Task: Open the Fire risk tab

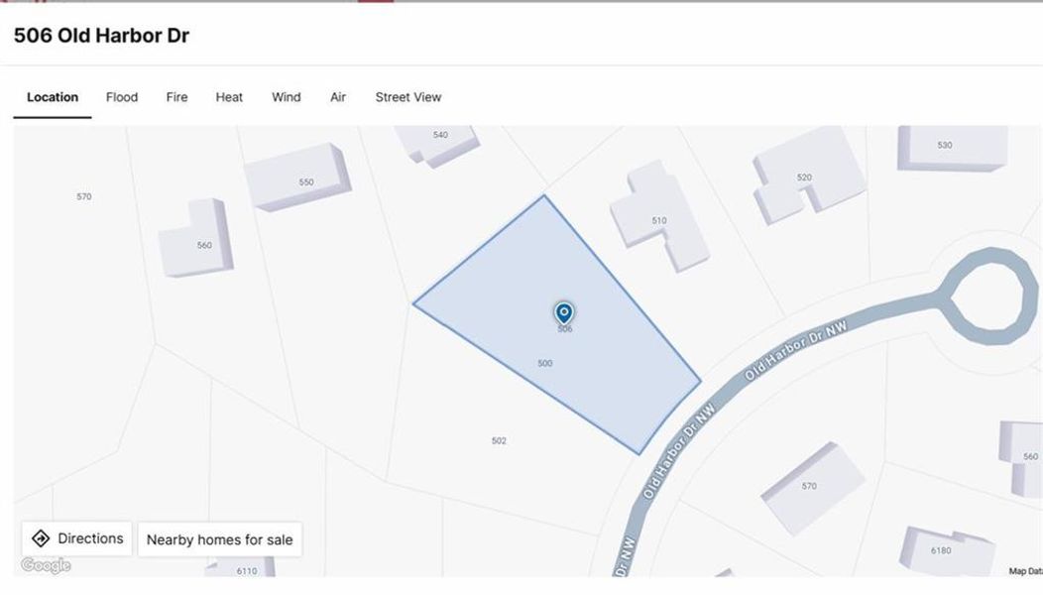Action: click(176, 96)
